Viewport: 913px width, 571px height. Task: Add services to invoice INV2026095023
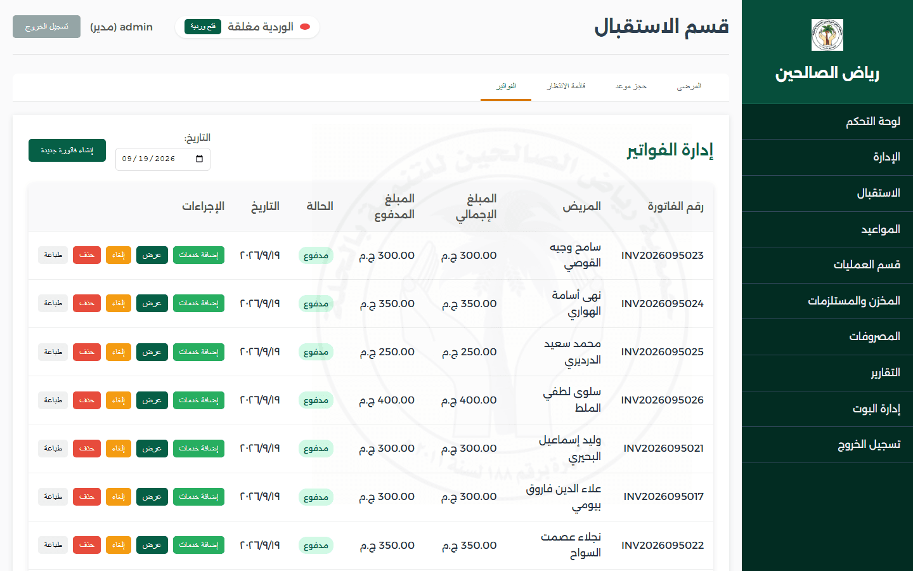198,255
